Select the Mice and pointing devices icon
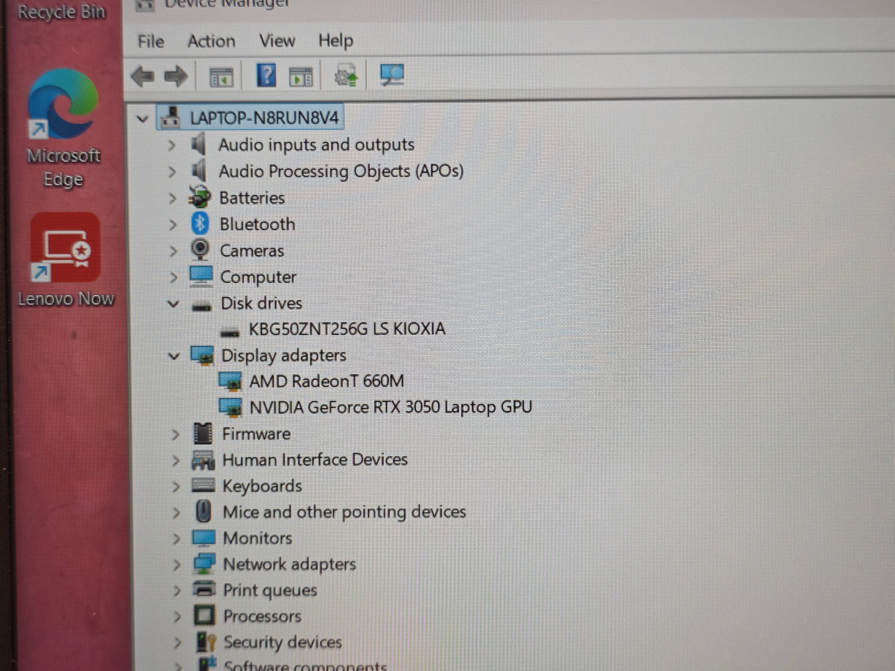895x671 pixels. click(203, 511)
